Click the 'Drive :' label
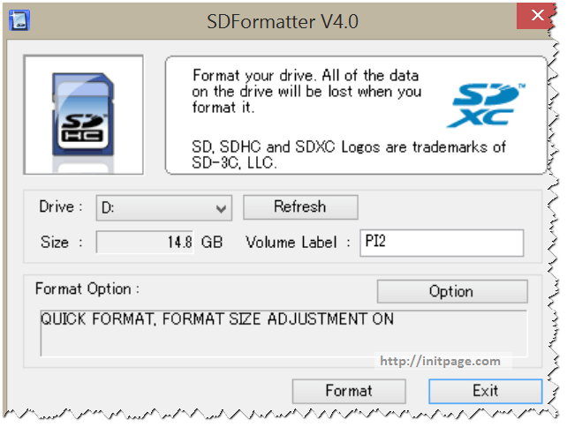The height and width of the screenshot is (427, 567). (61, 206)
